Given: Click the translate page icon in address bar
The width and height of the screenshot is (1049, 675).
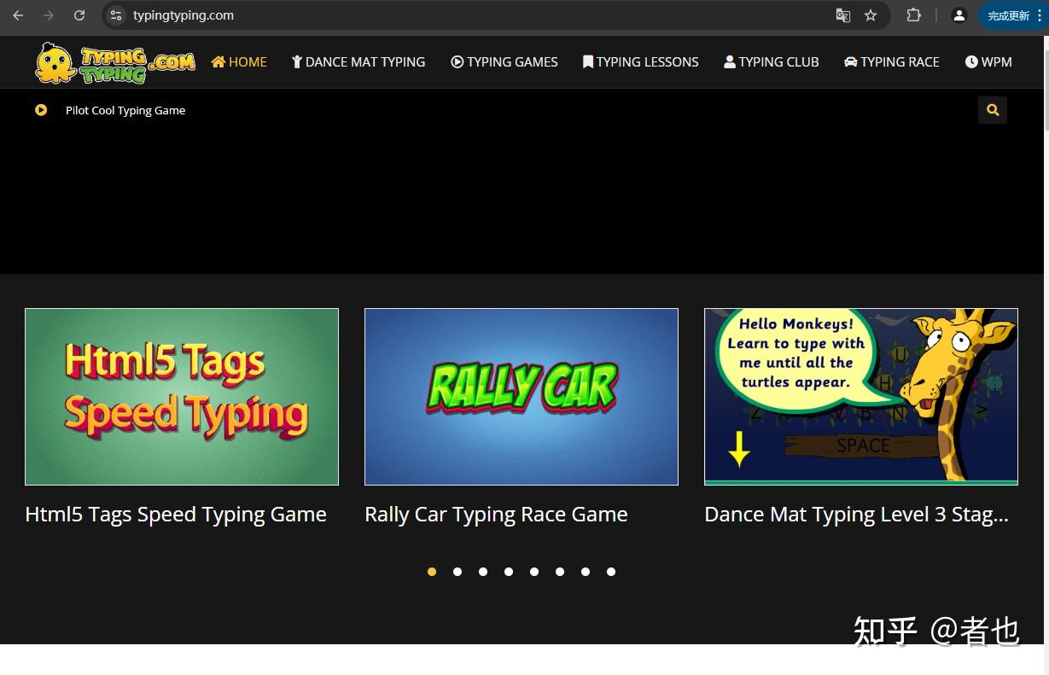Looking at the screenshot, I should click(842, 15).
